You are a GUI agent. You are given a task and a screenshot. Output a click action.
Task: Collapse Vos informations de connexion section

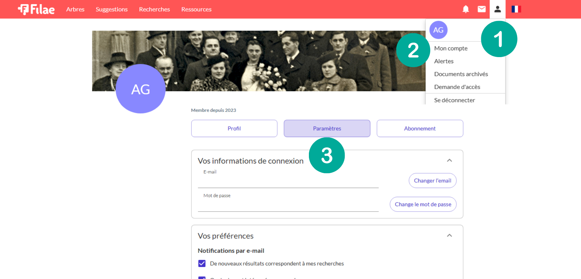click(449, 161)
